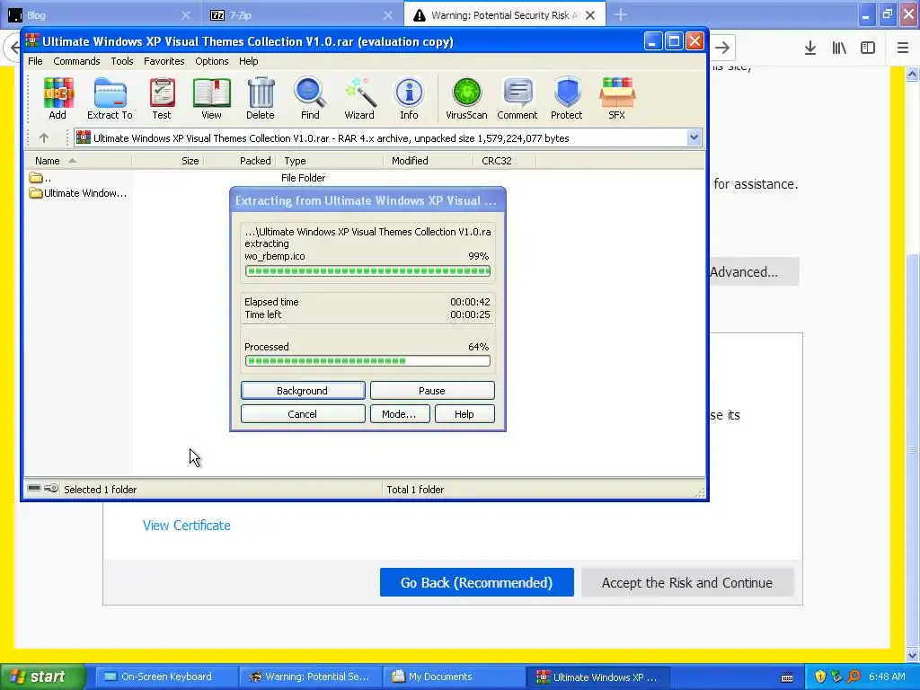
Task: Send extraction to Background
Action: (x=303, y=391)
